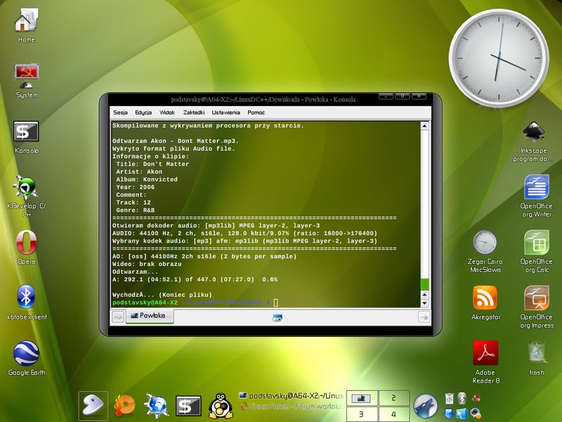
Task: Open OpenOffice.org Impress desktop icon
Action: (537, 307)
